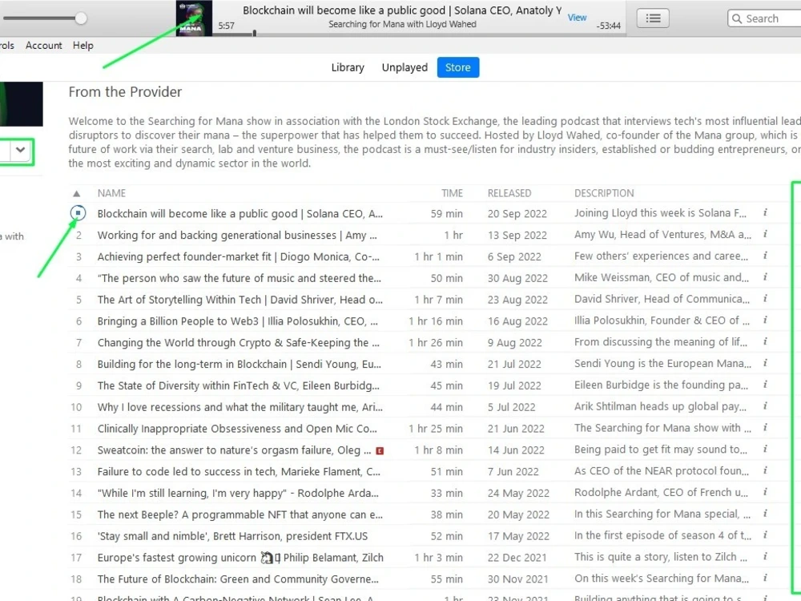This screenshot has width=801, height=601.
Task: Sort episodes by the TIME column
Action: pyautogui.click(x=452, y=193)
